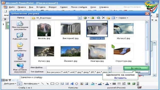This screenshot has height=90, width=160.
Task: Click the Search the Web icon
Action: tap(98, 18)
